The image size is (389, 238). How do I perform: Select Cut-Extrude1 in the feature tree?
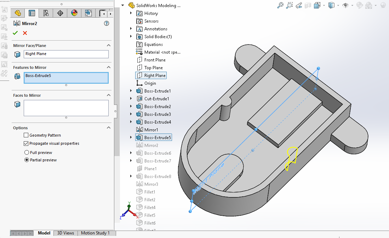point(156,99)
